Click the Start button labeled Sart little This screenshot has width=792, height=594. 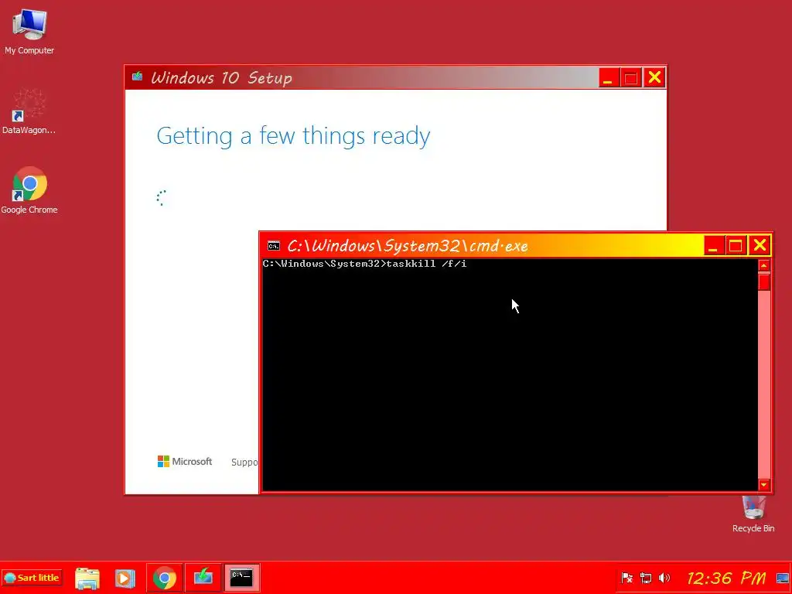coord(32,577)
